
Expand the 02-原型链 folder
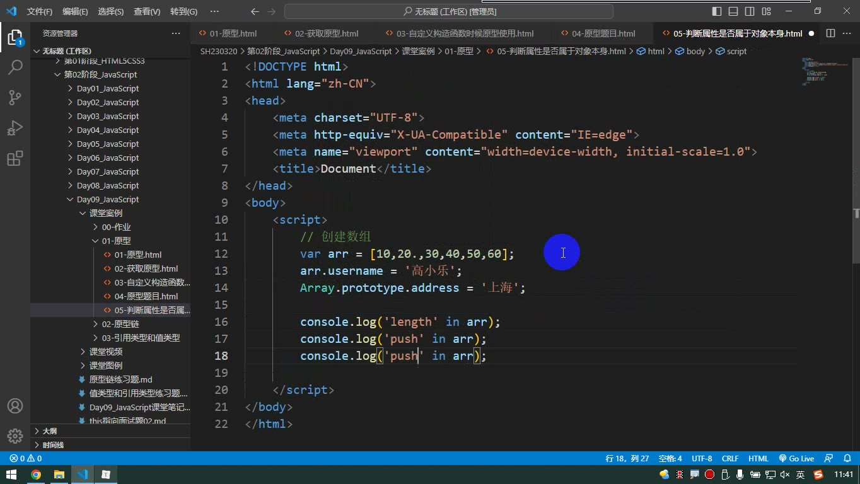pyautogui.click(x=120, y=324)
